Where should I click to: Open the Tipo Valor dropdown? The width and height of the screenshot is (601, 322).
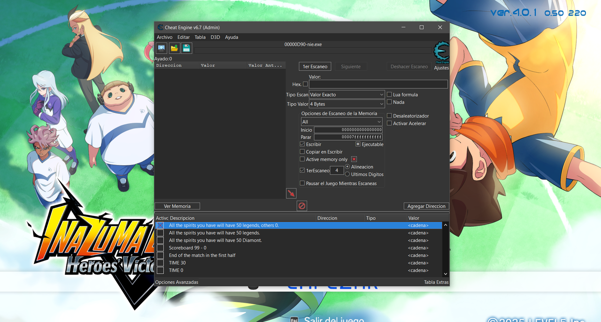pos(347,104)
